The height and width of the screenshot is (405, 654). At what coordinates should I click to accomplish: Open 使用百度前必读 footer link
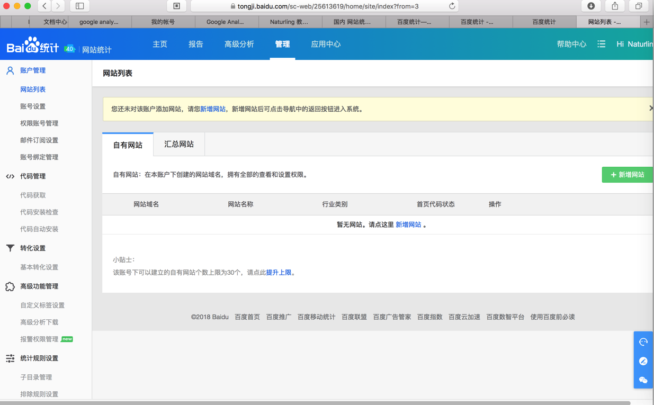click(x=552, y=317)
